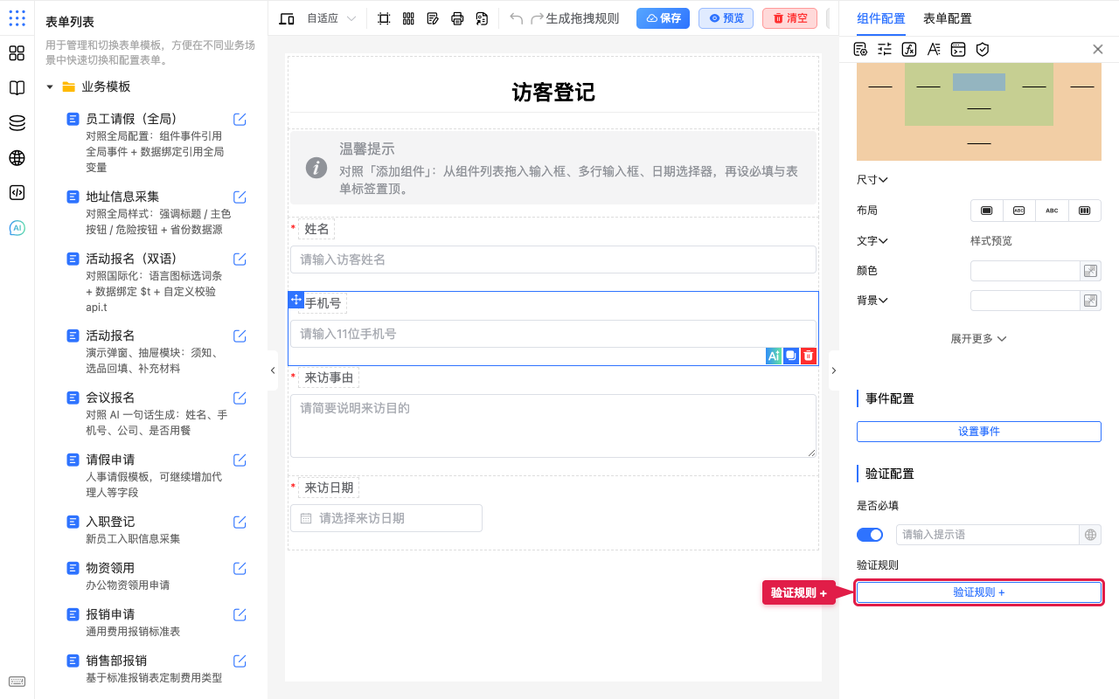Delete the selected 手机号 field

click(809, 356)
